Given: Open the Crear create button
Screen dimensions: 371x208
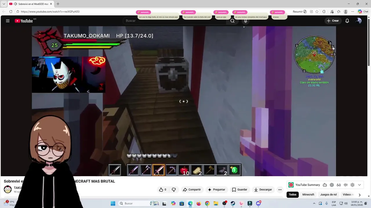Looking at the screenshot, I should 332,21.
